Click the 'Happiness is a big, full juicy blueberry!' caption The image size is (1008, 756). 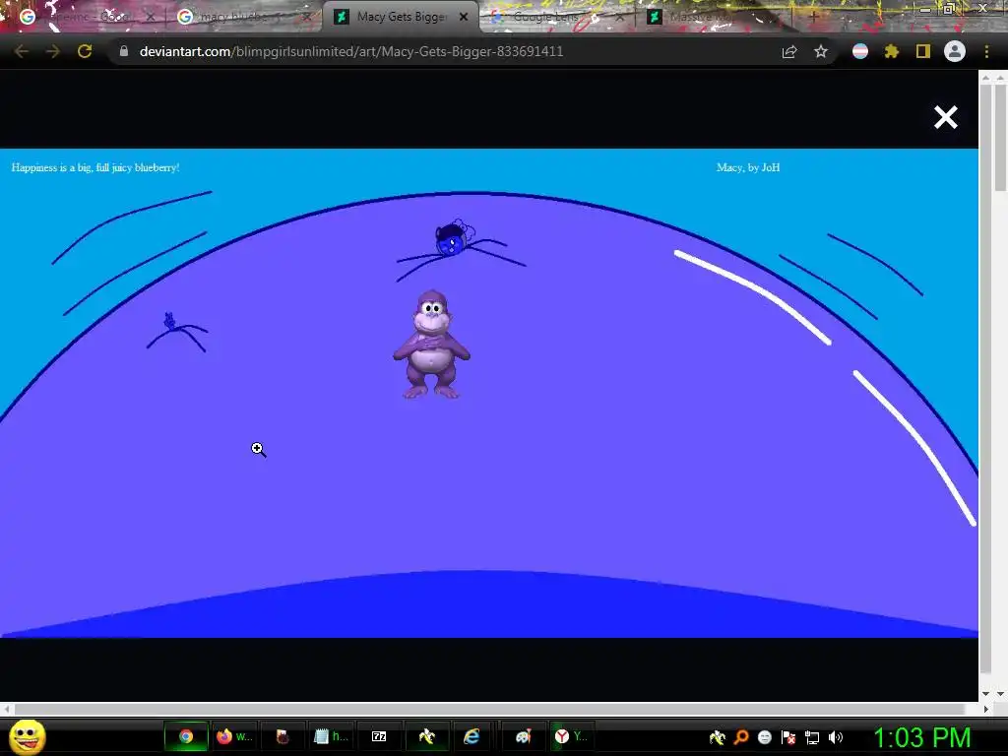[95, 167]
